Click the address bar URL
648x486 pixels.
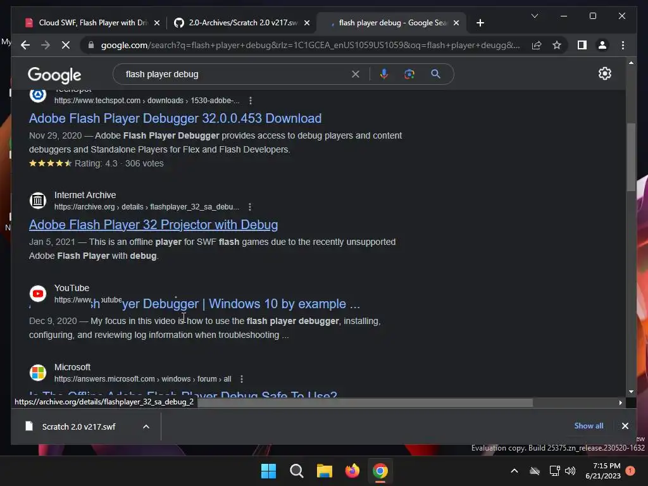[310, 45]
